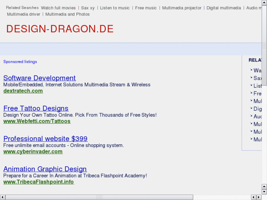Open Multimedia projector related search
Image resolution: width=267 pixels, height=200 pixels.
click(182, 8)
